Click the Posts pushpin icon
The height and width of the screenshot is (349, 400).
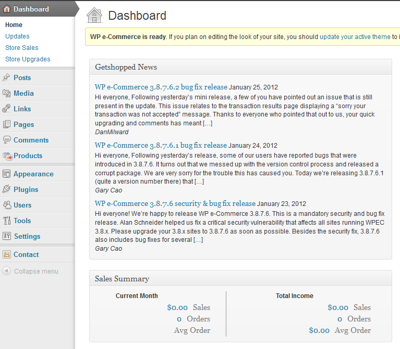point(7,77)
